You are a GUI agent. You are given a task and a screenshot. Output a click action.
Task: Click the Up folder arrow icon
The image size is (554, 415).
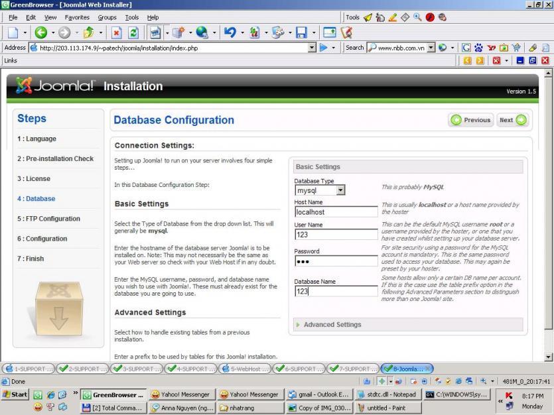click(x=88, y=33)
